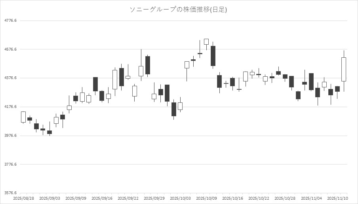The image size is (358, 204).
Task: Select the 3576.6 bottom axis value
Action: [10, 193]
